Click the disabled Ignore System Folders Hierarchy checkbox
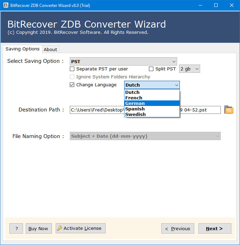 pyautogui.click(x=72, y=77)
